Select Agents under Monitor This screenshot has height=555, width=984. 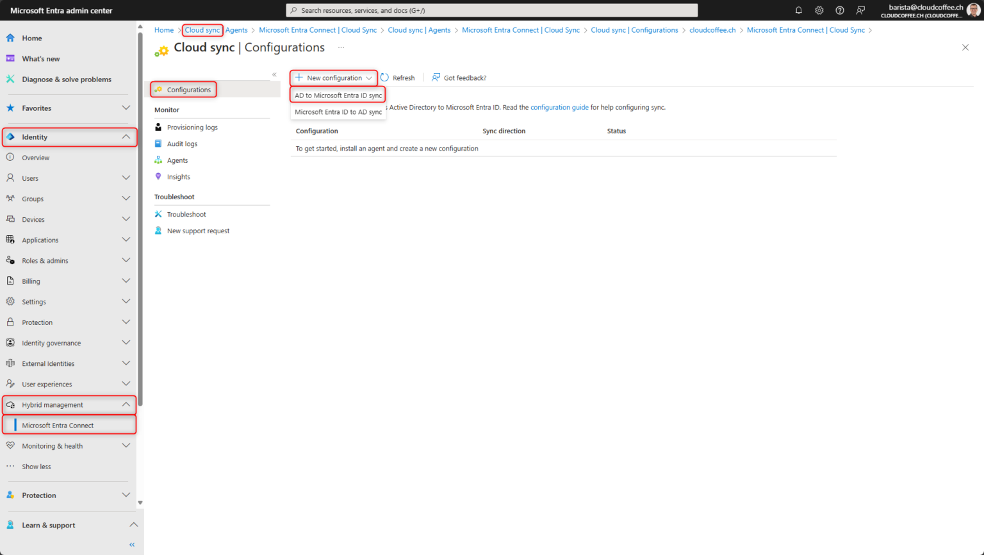click(x=178, y=160)
